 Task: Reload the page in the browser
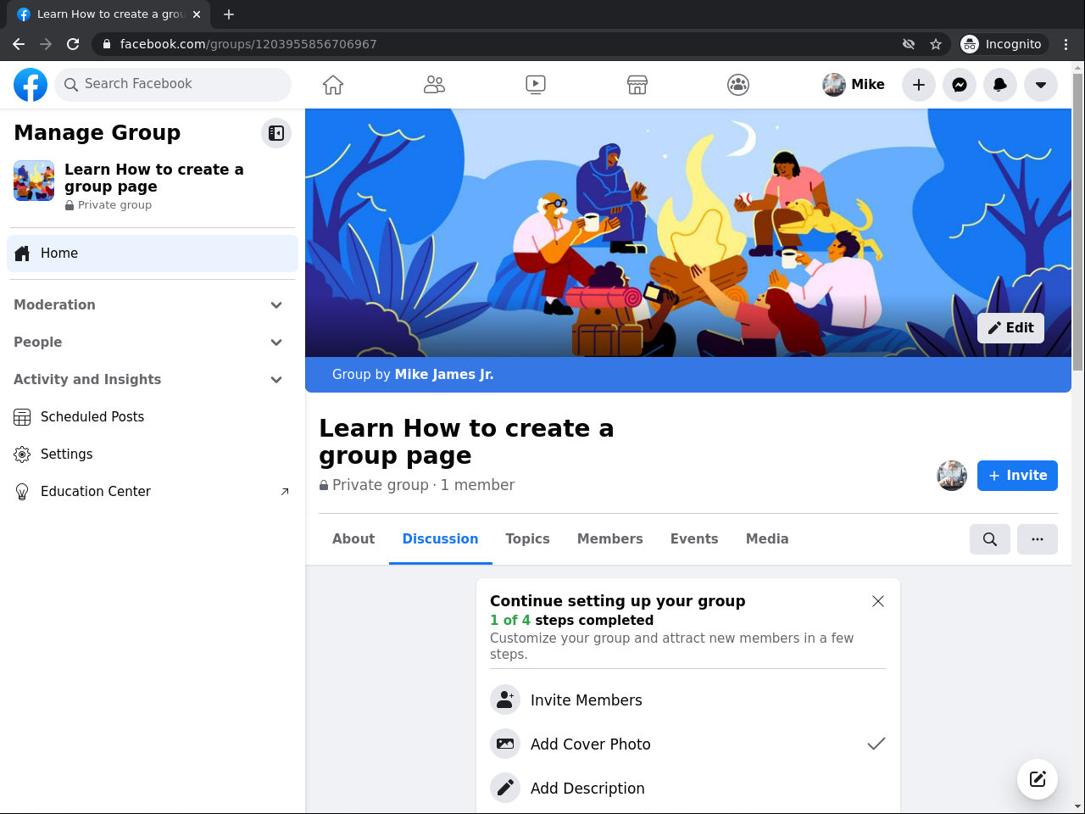[x=73, y=44]
